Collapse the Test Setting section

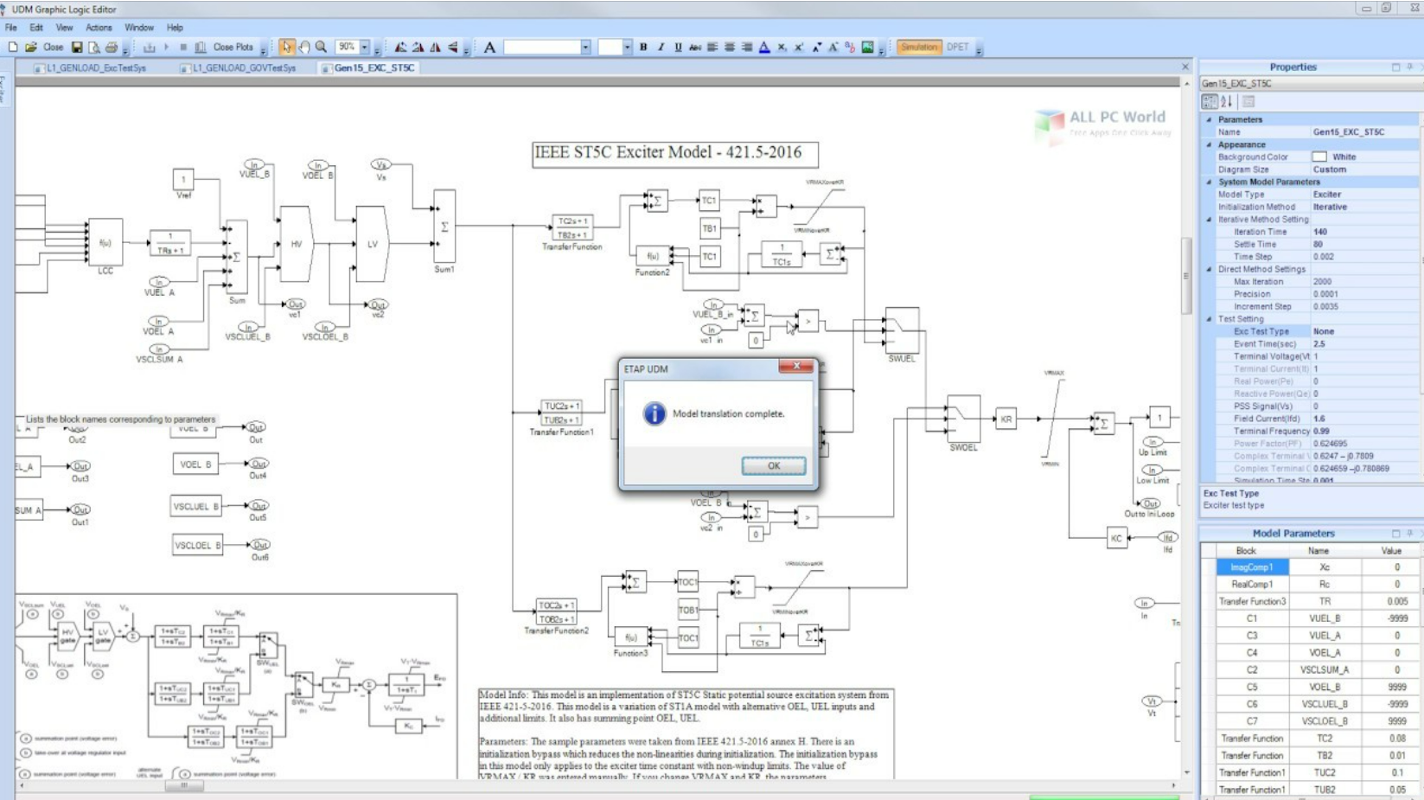click(x=1209, y=319)
